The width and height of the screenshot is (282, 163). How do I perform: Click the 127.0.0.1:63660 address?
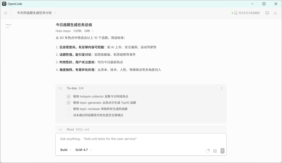click(x=247, y=12)
